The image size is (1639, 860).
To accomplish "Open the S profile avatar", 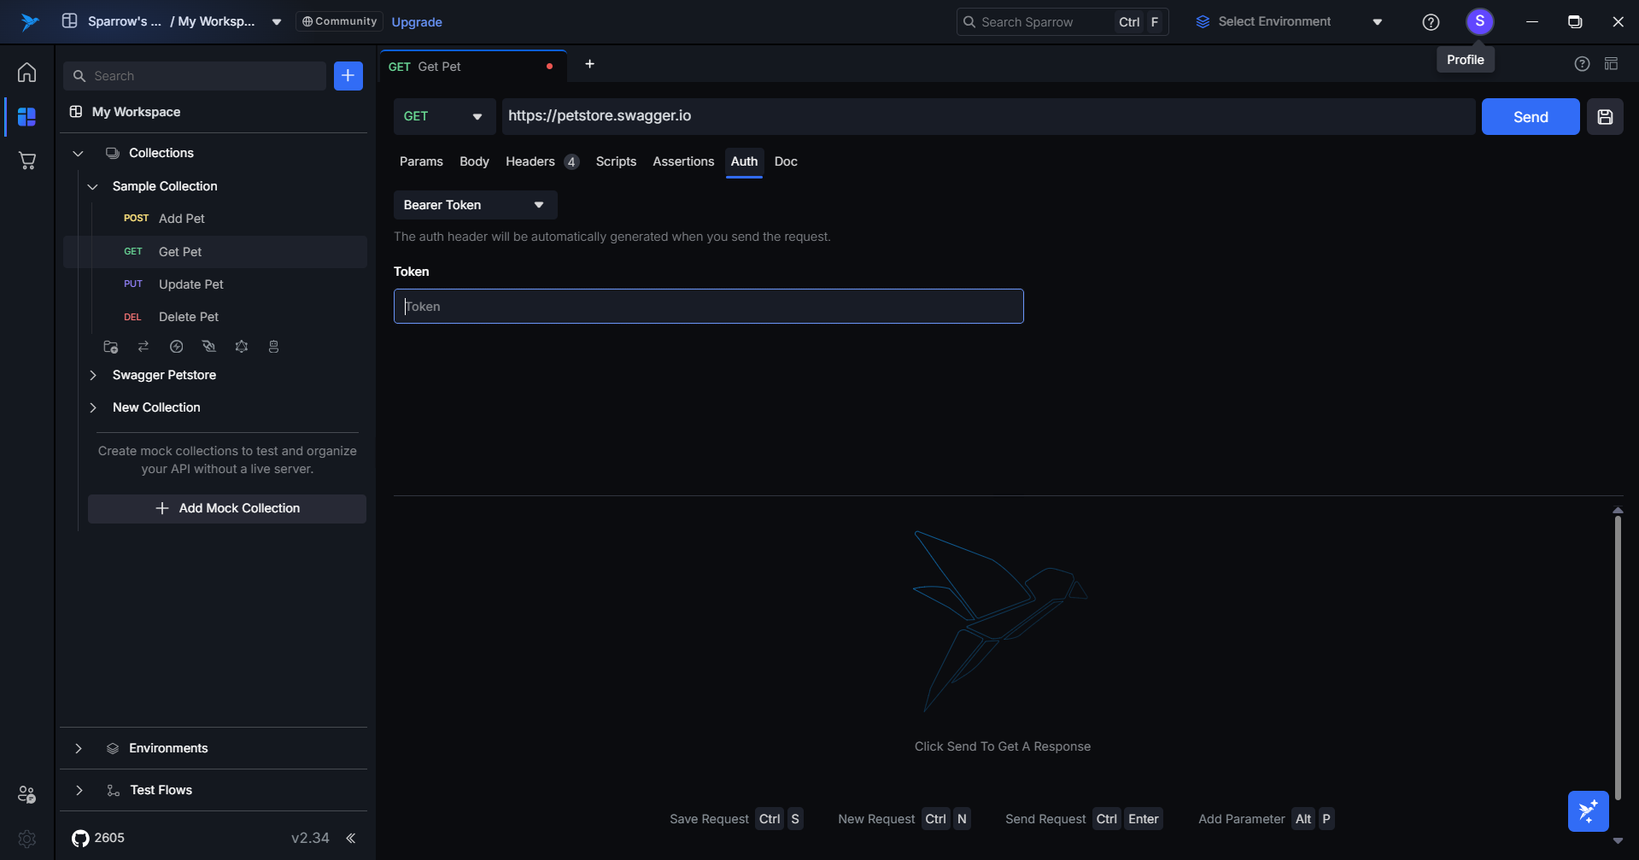I will pyautogui.click(x=1479, y=21).
